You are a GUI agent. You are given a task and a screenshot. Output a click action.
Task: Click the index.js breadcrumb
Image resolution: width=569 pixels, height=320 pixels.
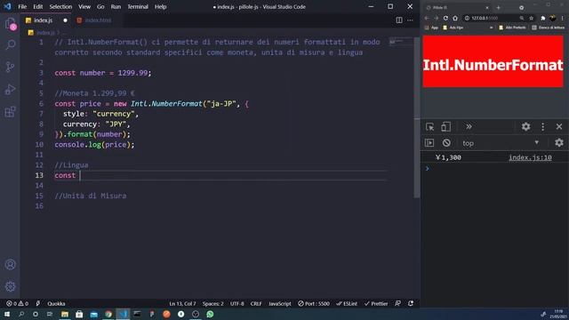45,32
